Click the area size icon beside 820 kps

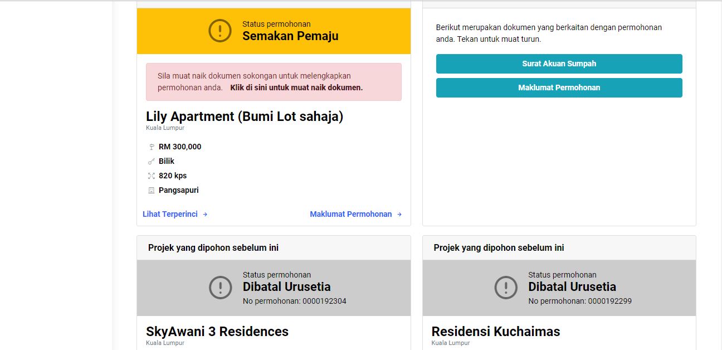click(151, 176)
